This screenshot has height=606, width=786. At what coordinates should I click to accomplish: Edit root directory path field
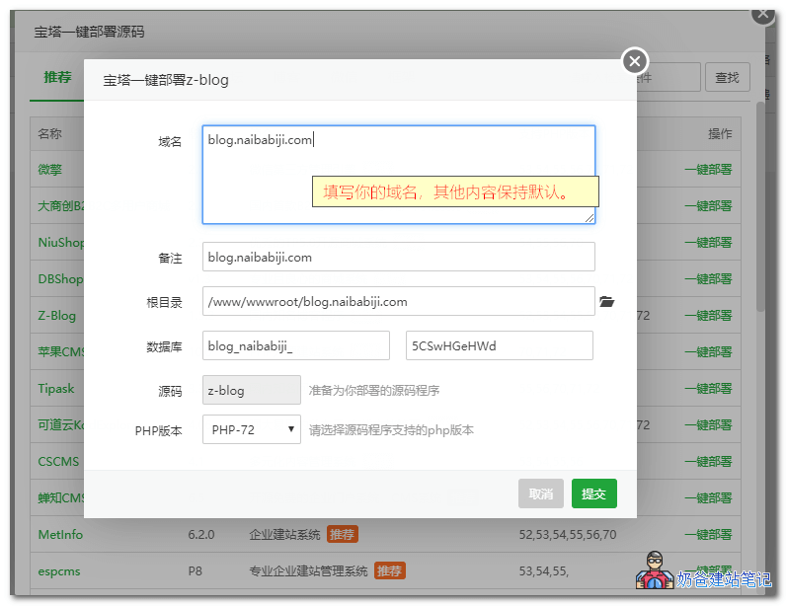pos(399,301)
